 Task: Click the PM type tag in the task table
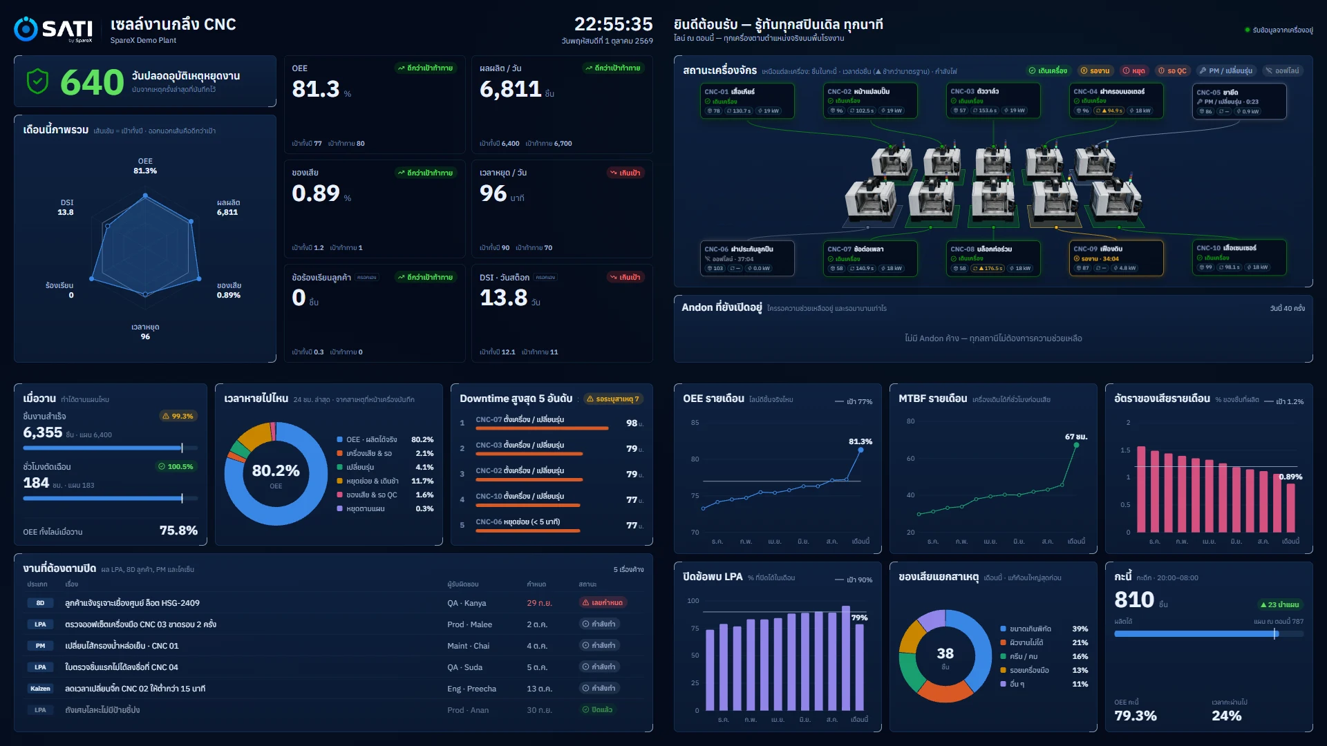[40, 646]
